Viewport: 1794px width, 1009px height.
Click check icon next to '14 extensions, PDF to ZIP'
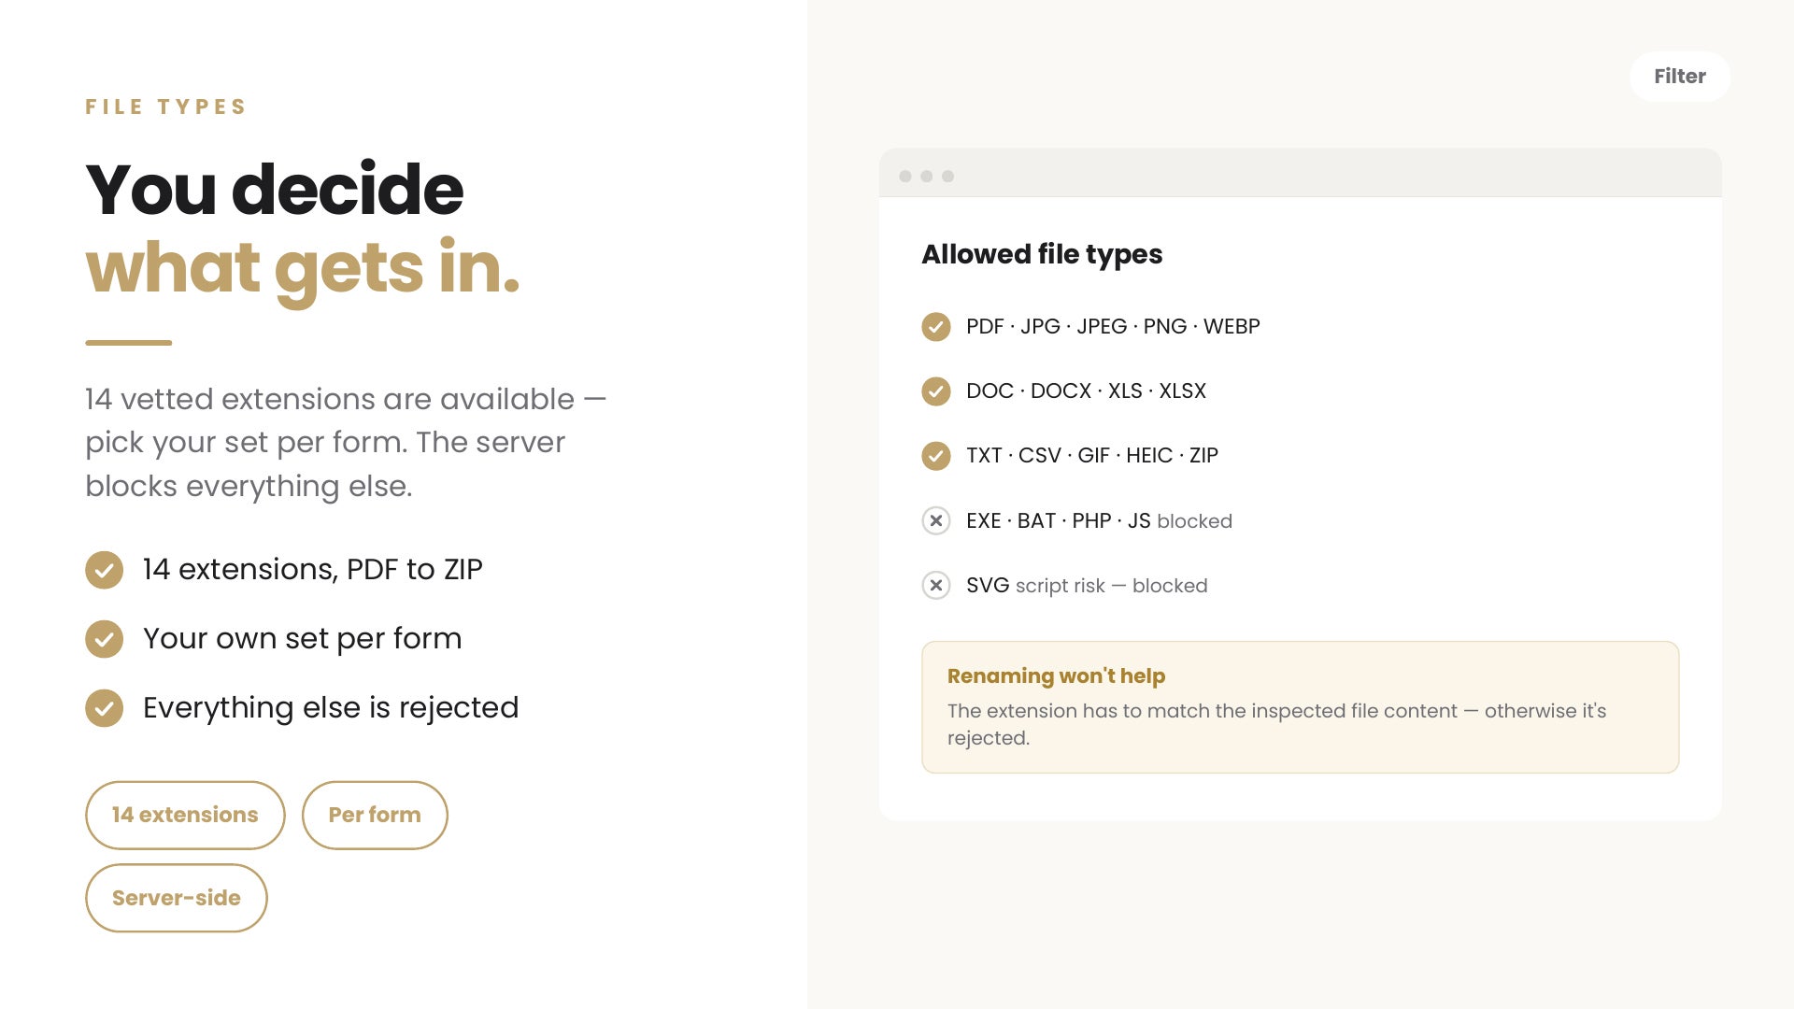click(x=104, y=570)
